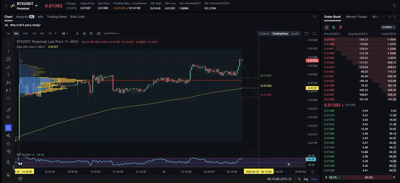Click the buy/sell ratio bar 16.7% / 83.3%
The width and height of the screenshot is (400, 183).
360,177
